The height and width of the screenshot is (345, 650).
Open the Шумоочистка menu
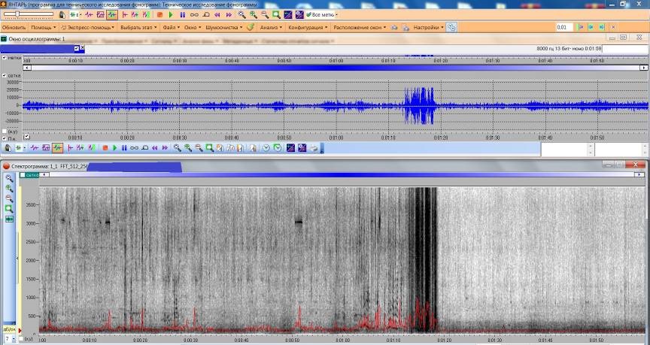point(224,27)
